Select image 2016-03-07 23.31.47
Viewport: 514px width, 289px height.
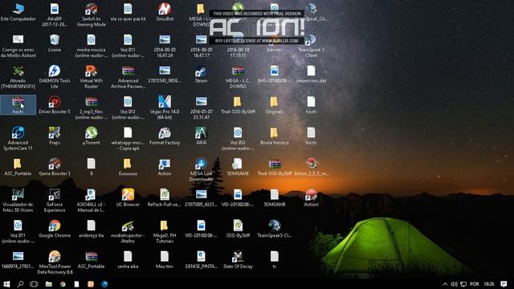[201, 108]
